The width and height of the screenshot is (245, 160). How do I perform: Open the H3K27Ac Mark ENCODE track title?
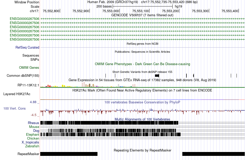[x=142, y=90]
